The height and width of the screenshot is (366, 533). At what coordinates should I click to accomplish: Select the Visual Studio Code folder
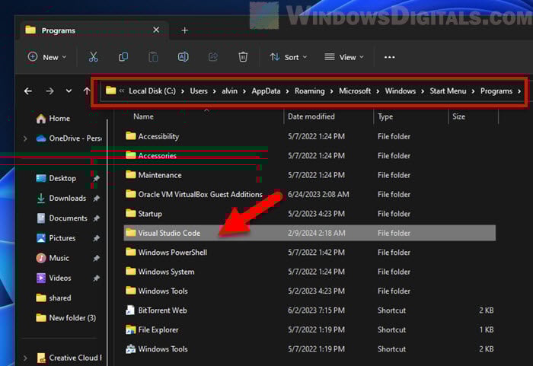[x=309, y=233]
